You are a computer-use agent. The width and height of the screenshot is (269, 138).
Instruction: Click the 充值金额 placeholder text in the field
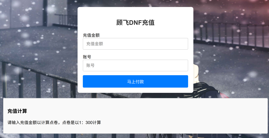click(x=95, y=44)
